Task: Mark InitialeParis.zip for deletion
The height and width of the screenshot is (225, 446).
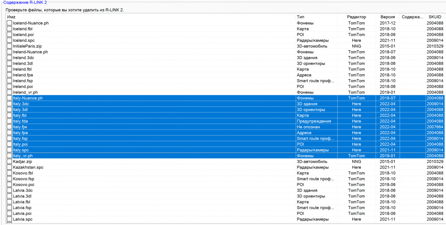Action: (9, 46)
